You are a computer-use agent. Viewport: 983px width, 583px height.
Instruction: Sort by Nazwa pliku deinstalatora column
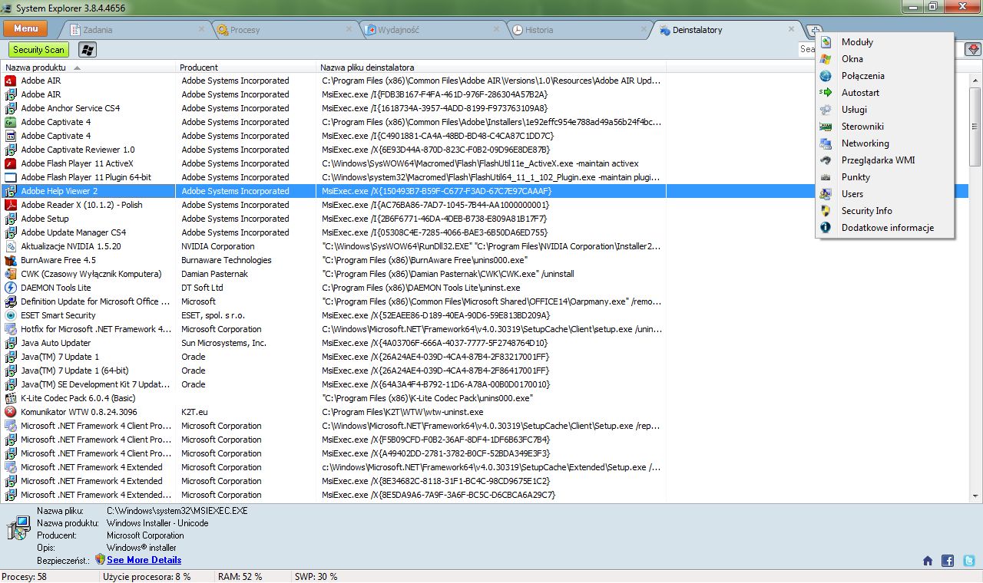[491, 68]
